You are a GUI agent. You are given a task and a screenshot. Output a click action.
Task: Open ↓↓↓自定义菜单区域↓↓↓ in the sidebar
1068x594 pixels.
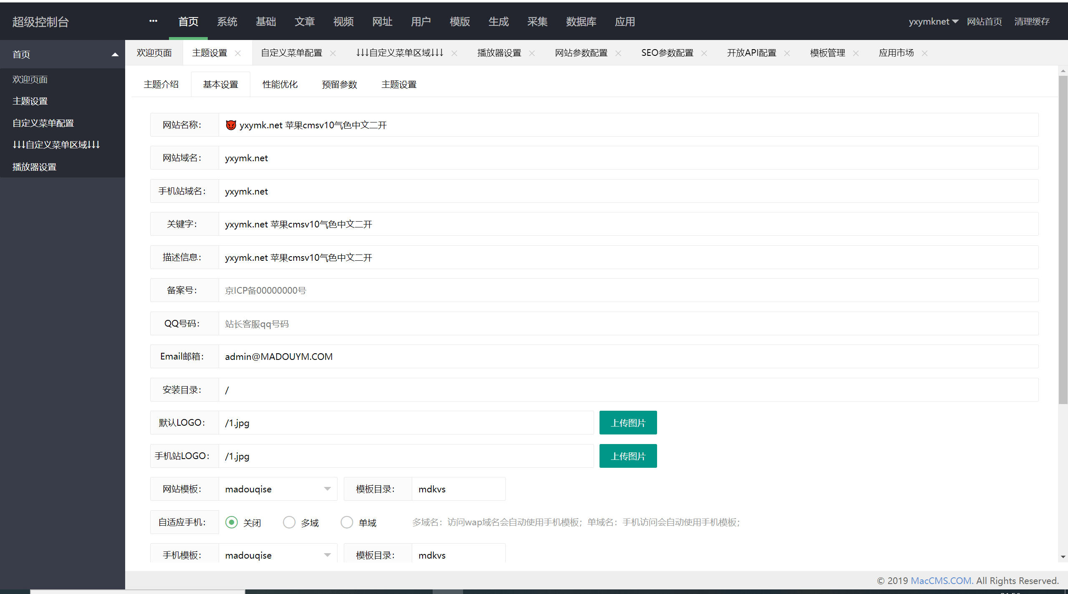pos(56,145)
